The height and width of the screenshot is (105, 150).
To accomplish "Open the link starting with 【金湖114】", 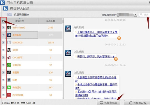I will tap(96, 93).
